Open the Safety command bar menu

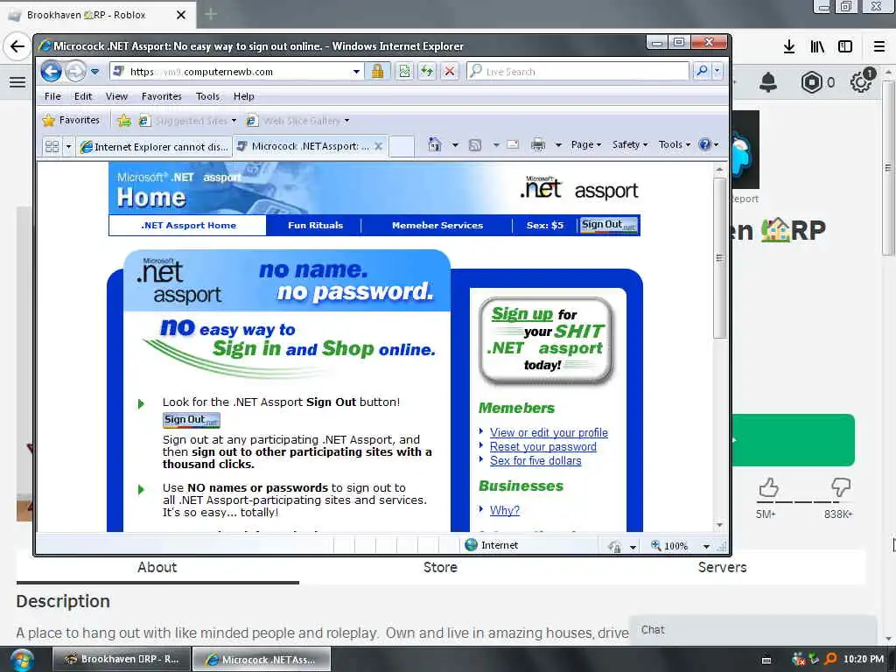pos(630,144)
